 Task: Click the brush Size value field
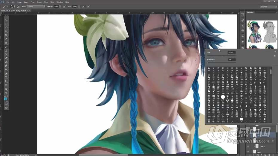click(231, 52)
